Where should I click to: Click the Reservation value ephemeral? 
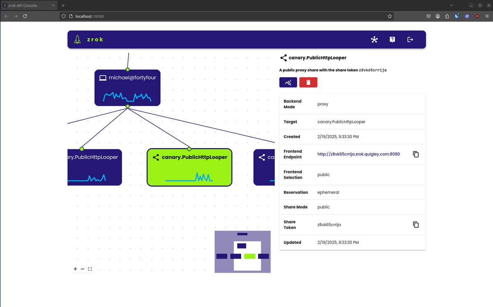pos(328,192)
